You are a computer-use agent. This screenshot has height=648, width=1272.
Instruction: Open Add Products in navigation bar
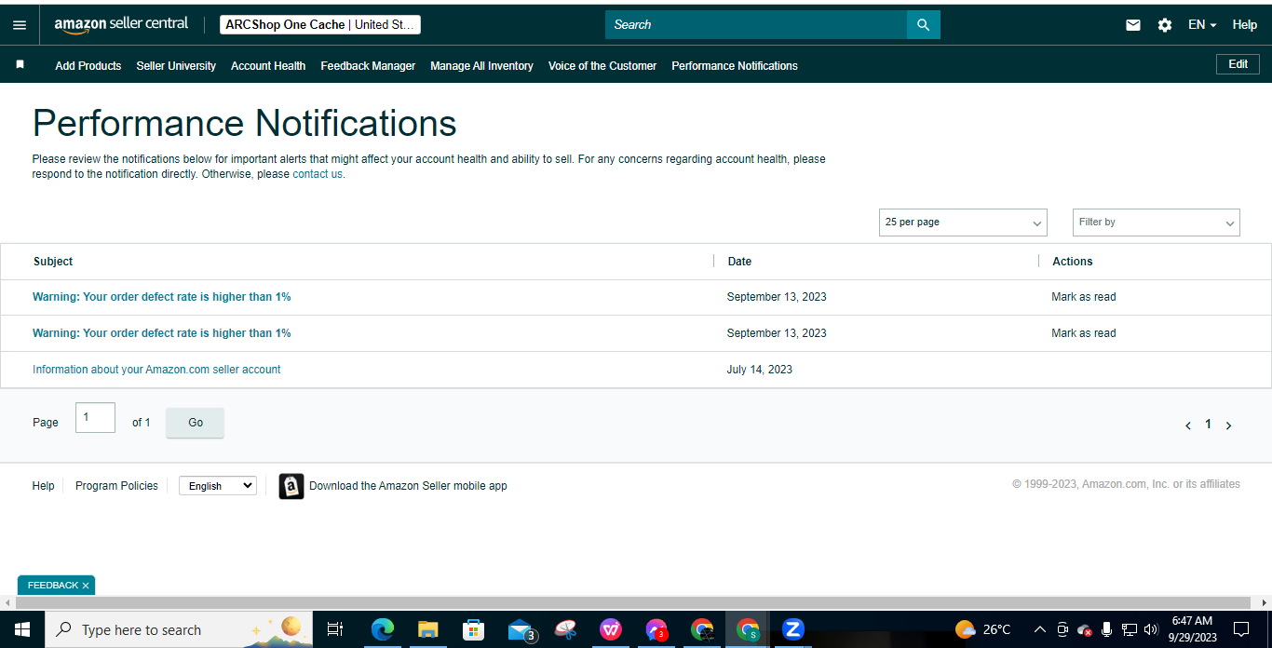pyautogui.click(x=88, y=66)
